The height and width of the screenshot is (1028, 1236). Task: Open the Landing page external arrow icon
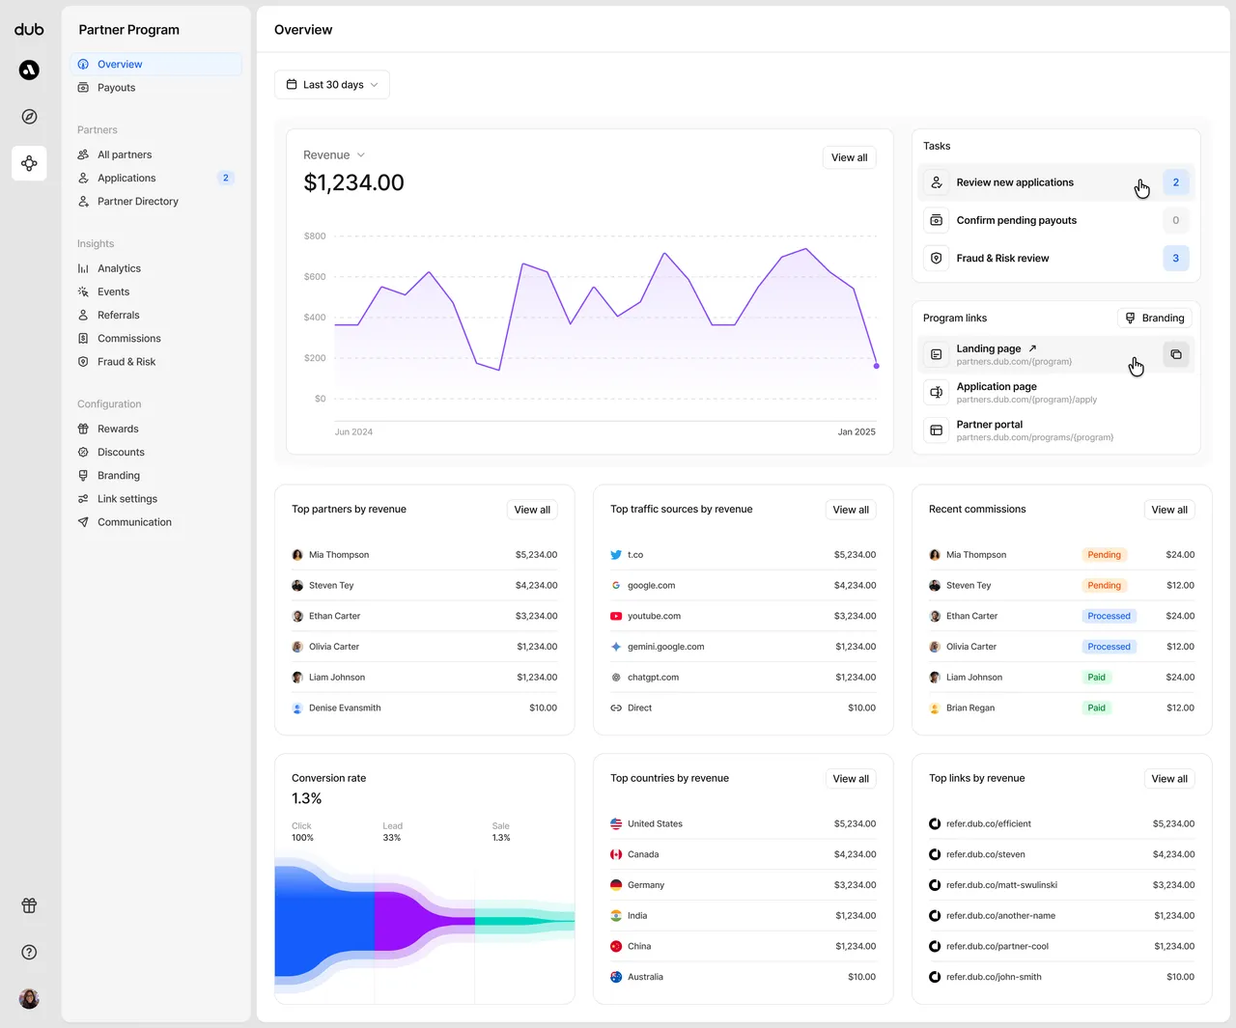(1032, 348)
